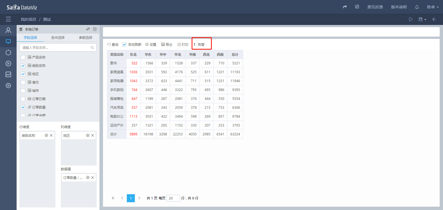Click the 查询 query button
This screenshot has height=210, width=443.
click(x=113, y=44)
